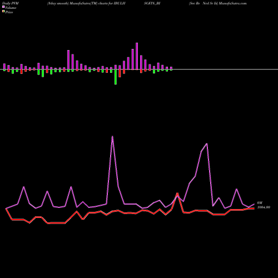The width and height of the screenshot is (278, 278).
Task: Click the red price line spike peak
Action: coord(177,193)
